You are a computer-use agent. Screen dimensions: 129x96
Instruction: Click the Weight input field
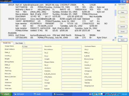72,59
